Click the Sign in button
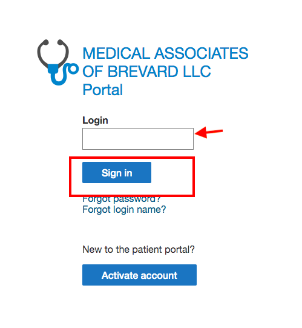This screenshot has height=328, width=302. coord(117,173)
